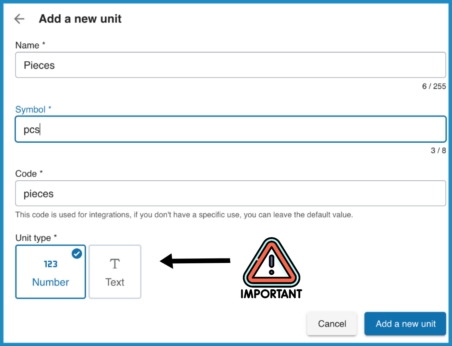Choose the Text unit type label
The height and width of the screenshot is (346, 452).
pyautogui.click(x=115, y=282)
